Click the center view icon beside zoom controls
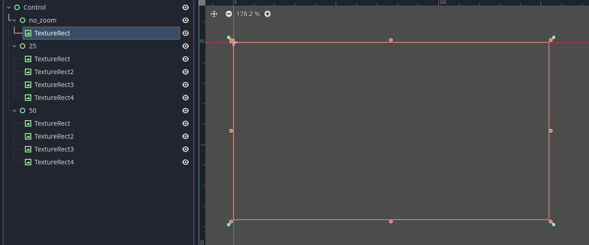The height and width of the screenshot is (245, 589). click(214, 14)
